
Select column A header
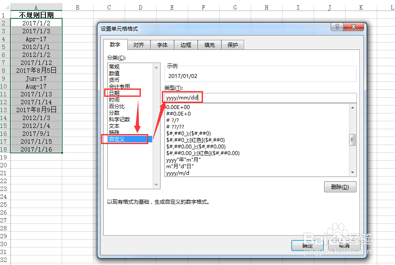36,7
